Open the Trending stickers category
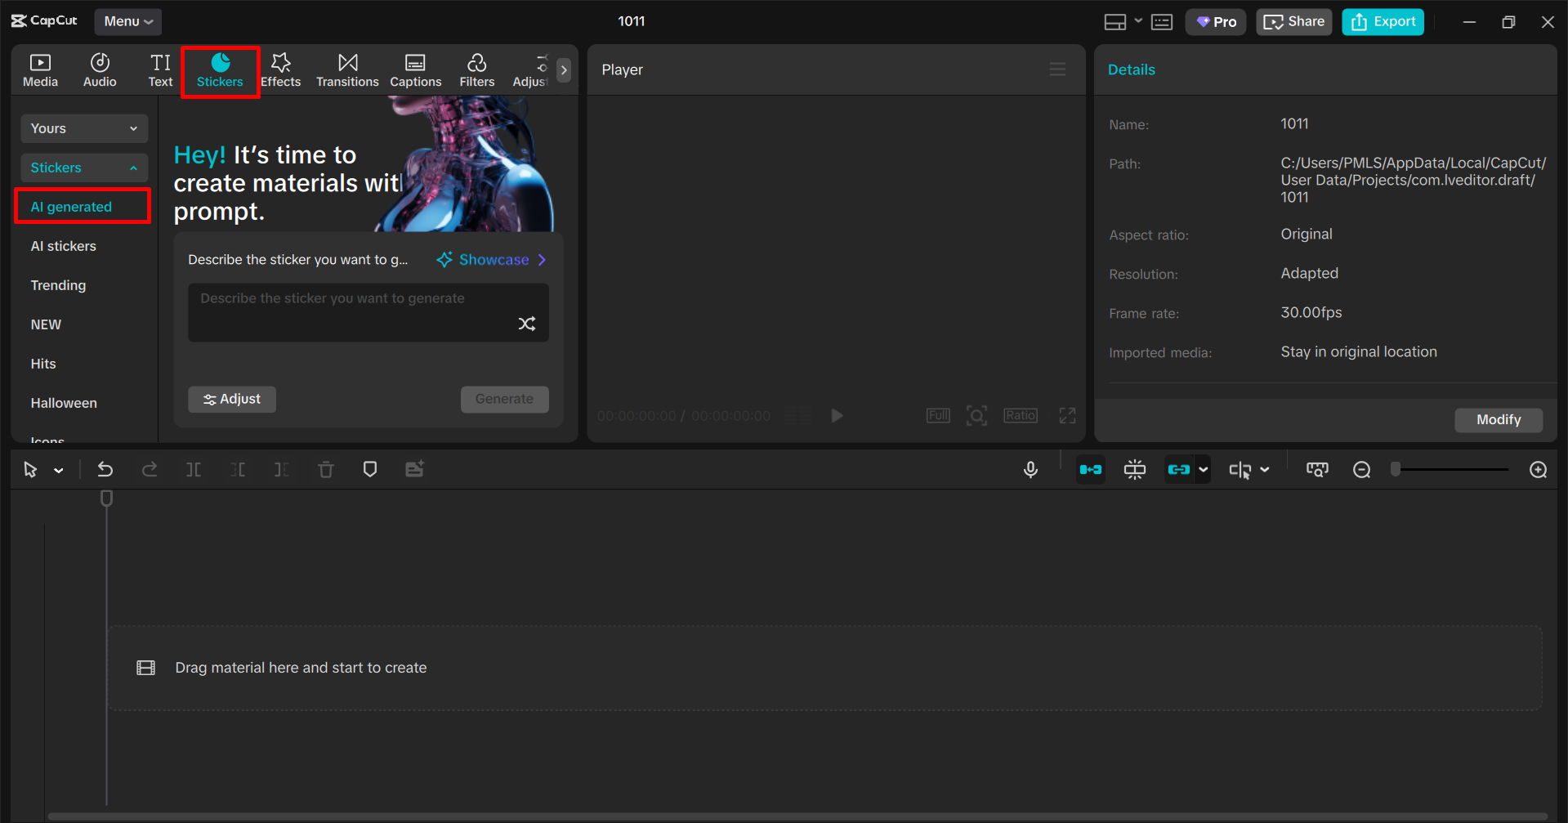1568x823 pixels. 58,285
